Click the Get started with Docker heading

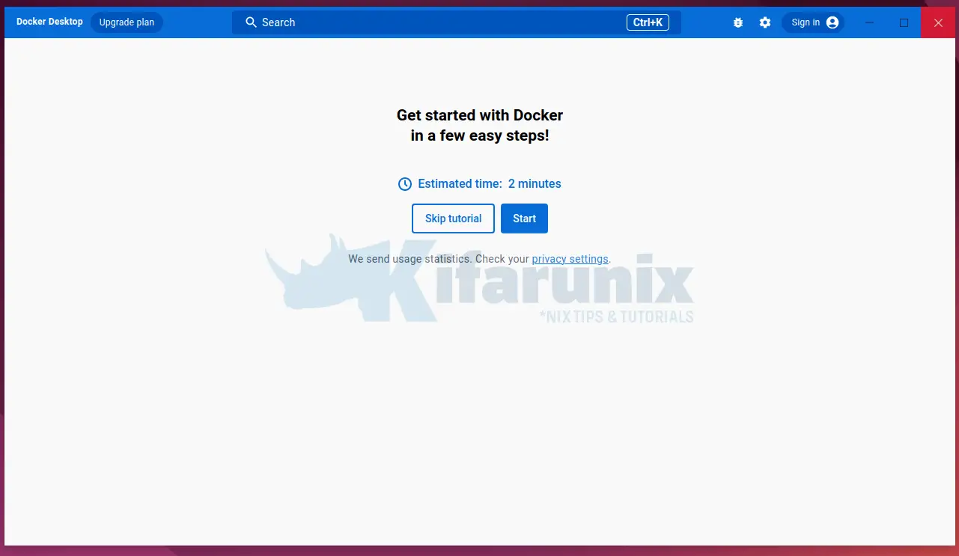(x=479, y=125)
